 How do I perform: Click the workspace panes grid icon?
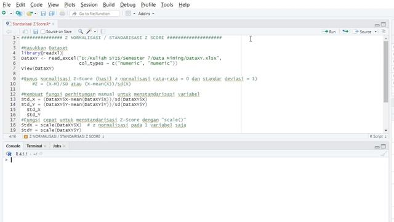pos(128,14)
